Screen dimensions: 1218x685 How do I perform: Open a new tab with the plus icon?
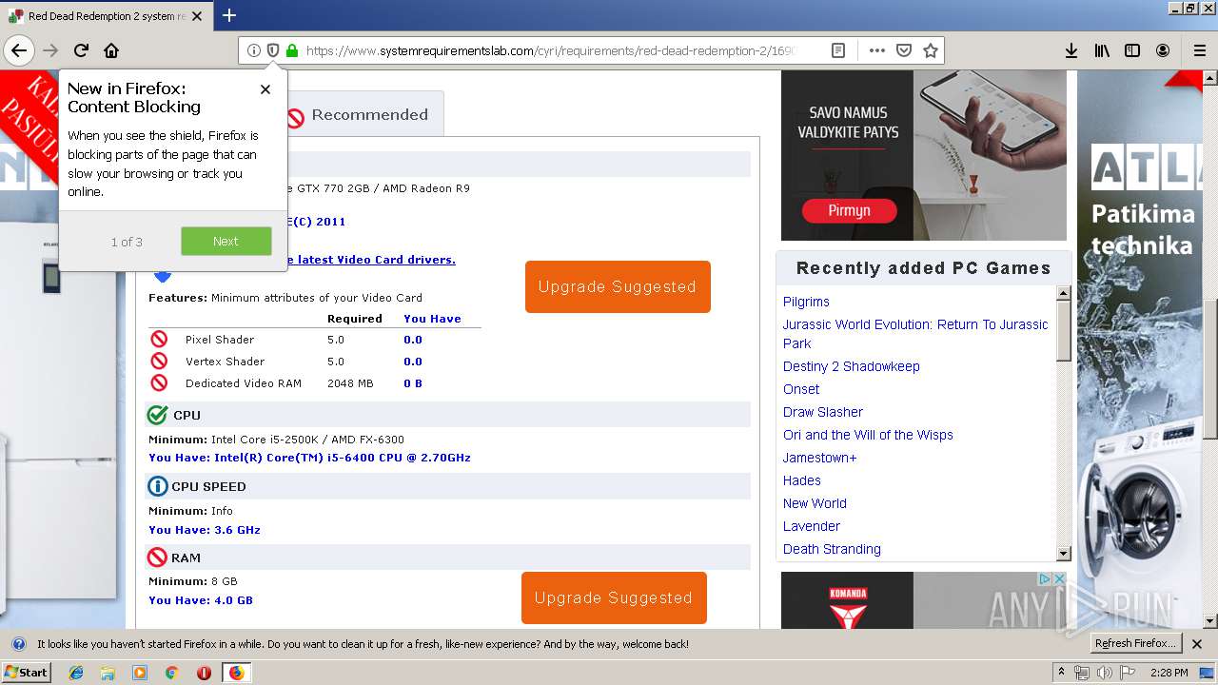click(229, 15)
